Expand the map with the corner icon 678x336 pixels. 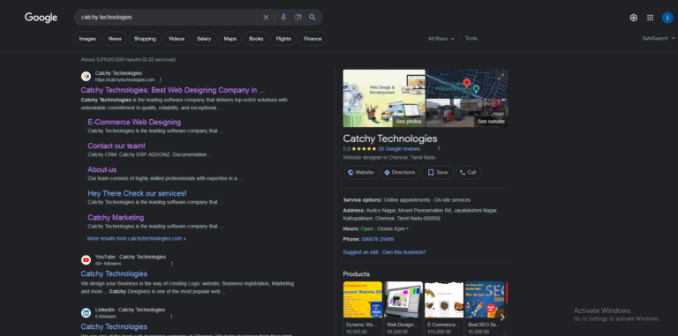click(501, 77)
